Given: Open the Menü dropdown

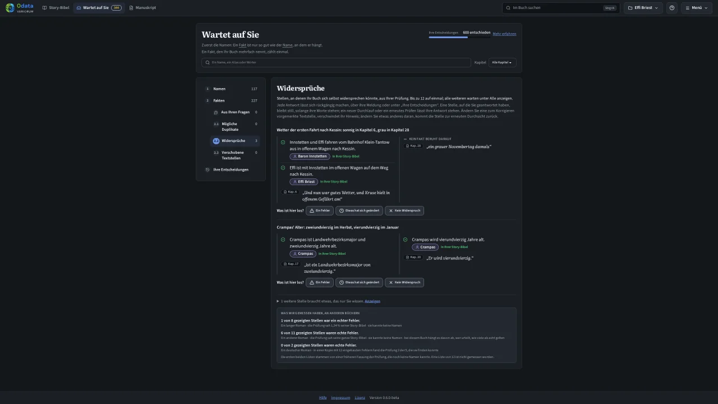Looking at the screenshot, I should point(696,8).
